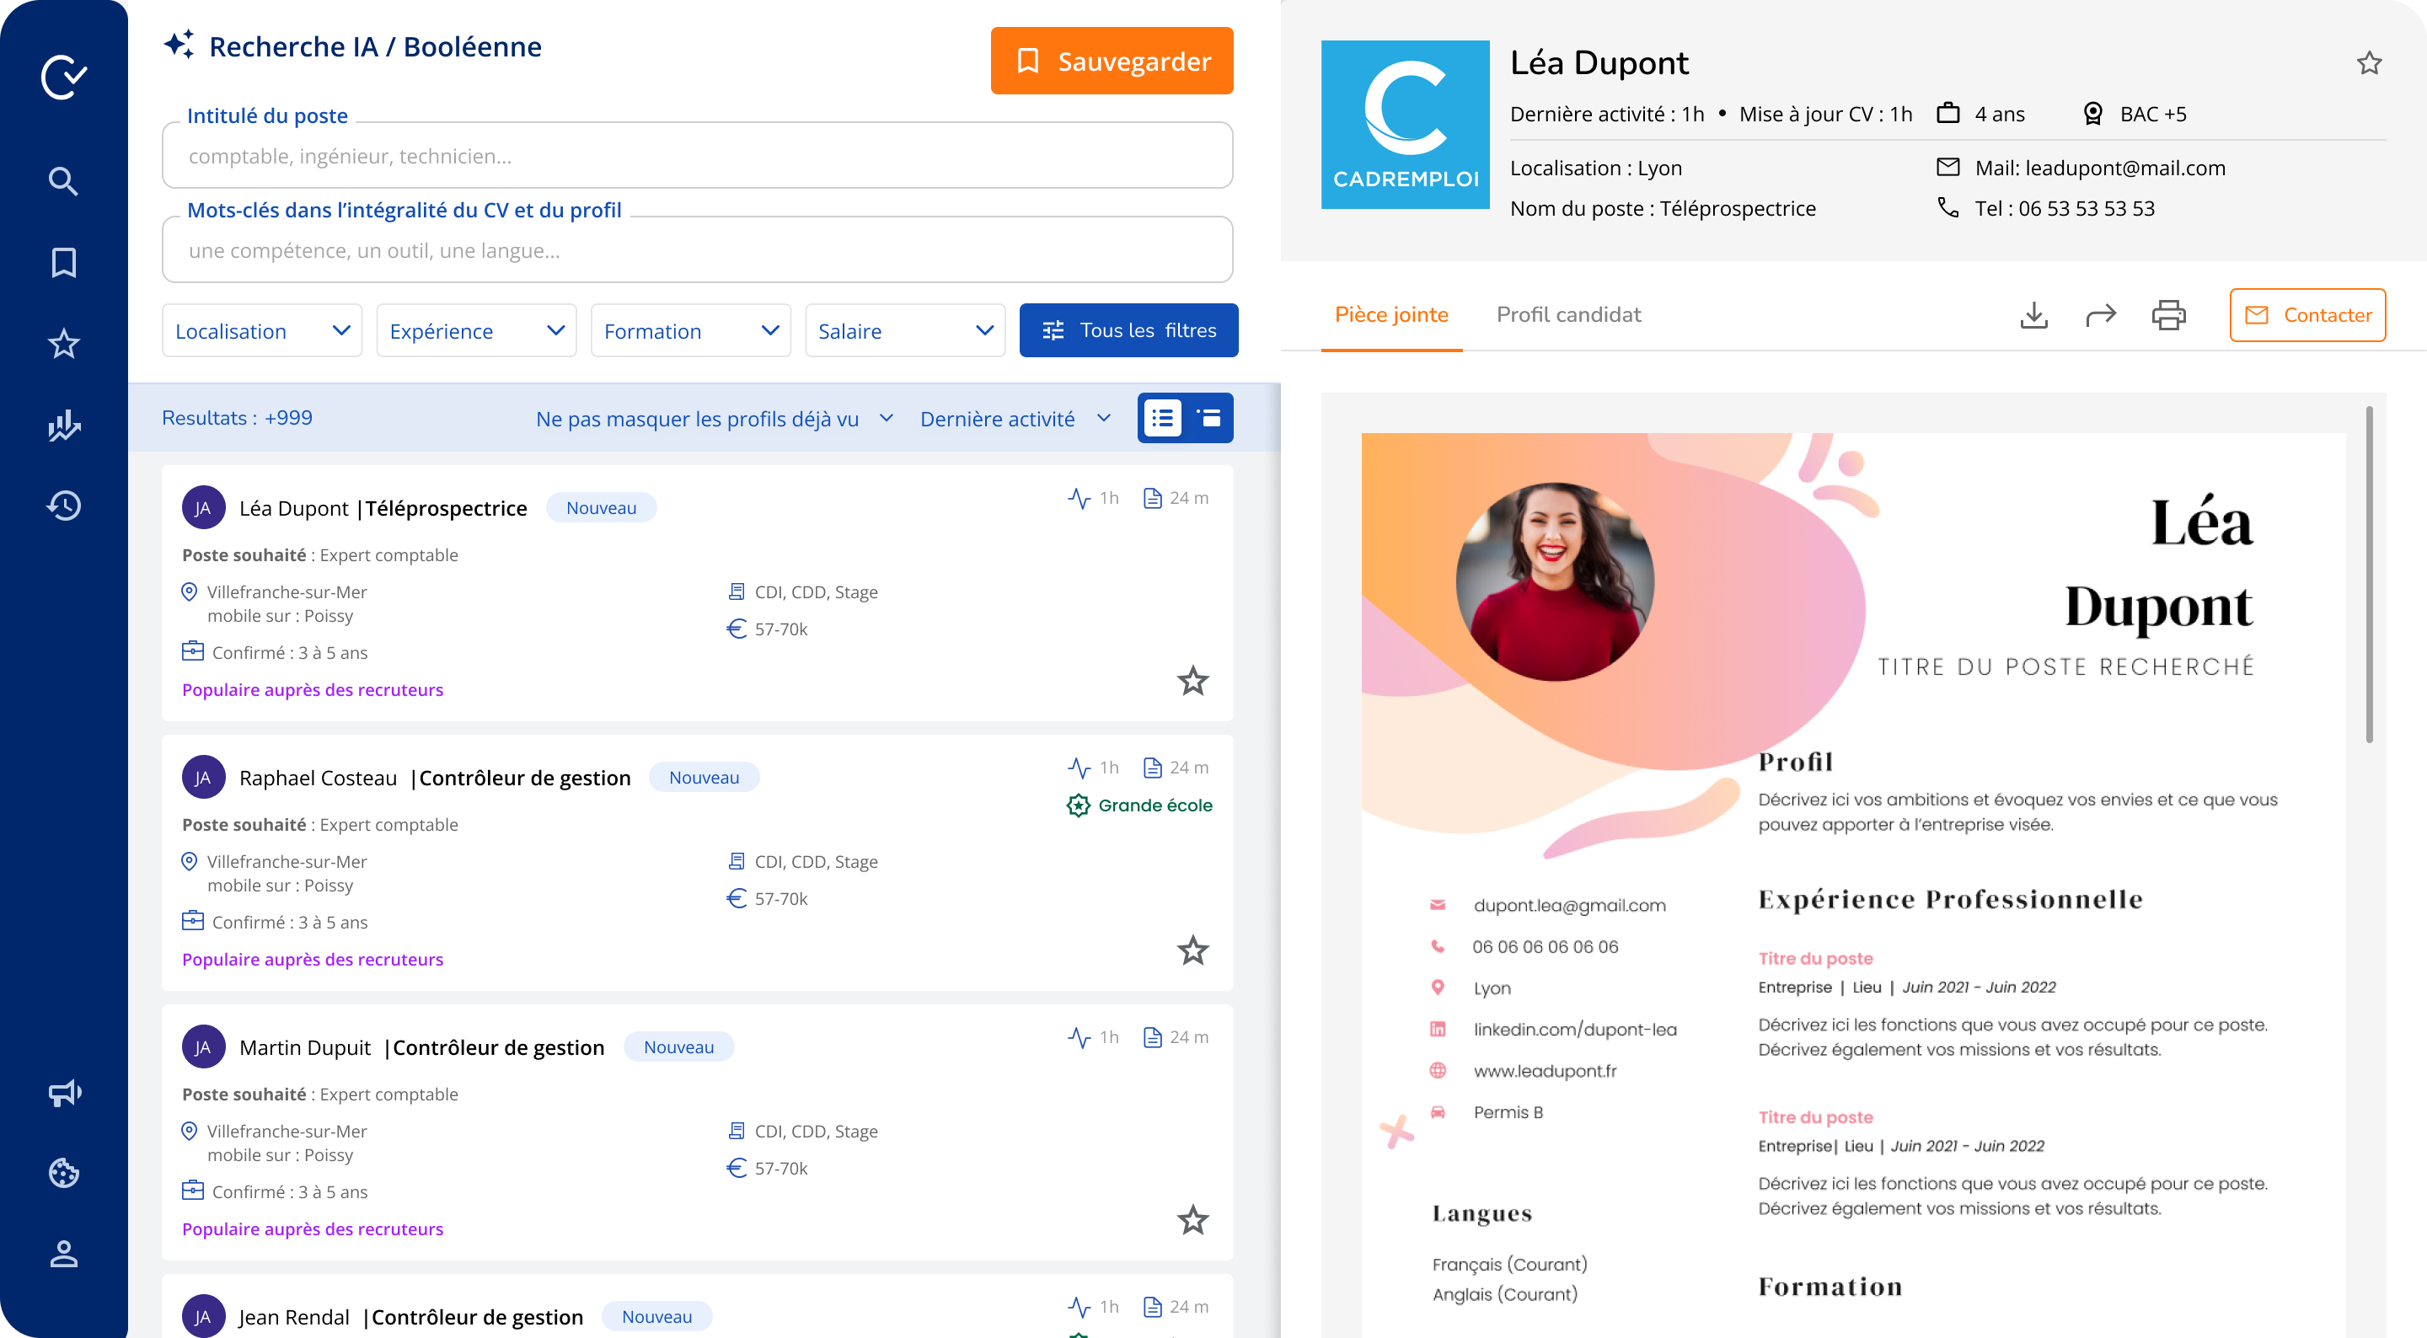This screenshot has height=1338, width=2427.
Task: Open saved searches bookmark in sidebar
Action: (63, 263)
